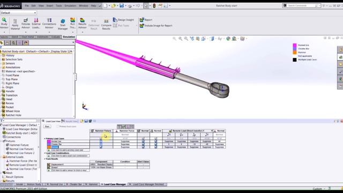Open the Study Advisor tool
This screenshot has height=193, width=343.
(x=4, y=23)
